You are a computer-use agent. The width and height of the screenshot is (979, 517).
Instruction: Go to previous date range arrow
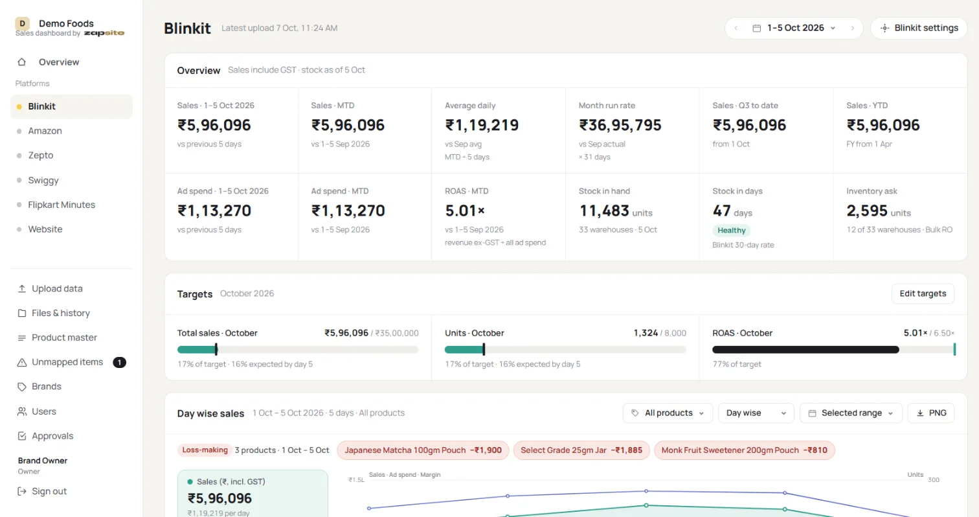pos(736,28)
